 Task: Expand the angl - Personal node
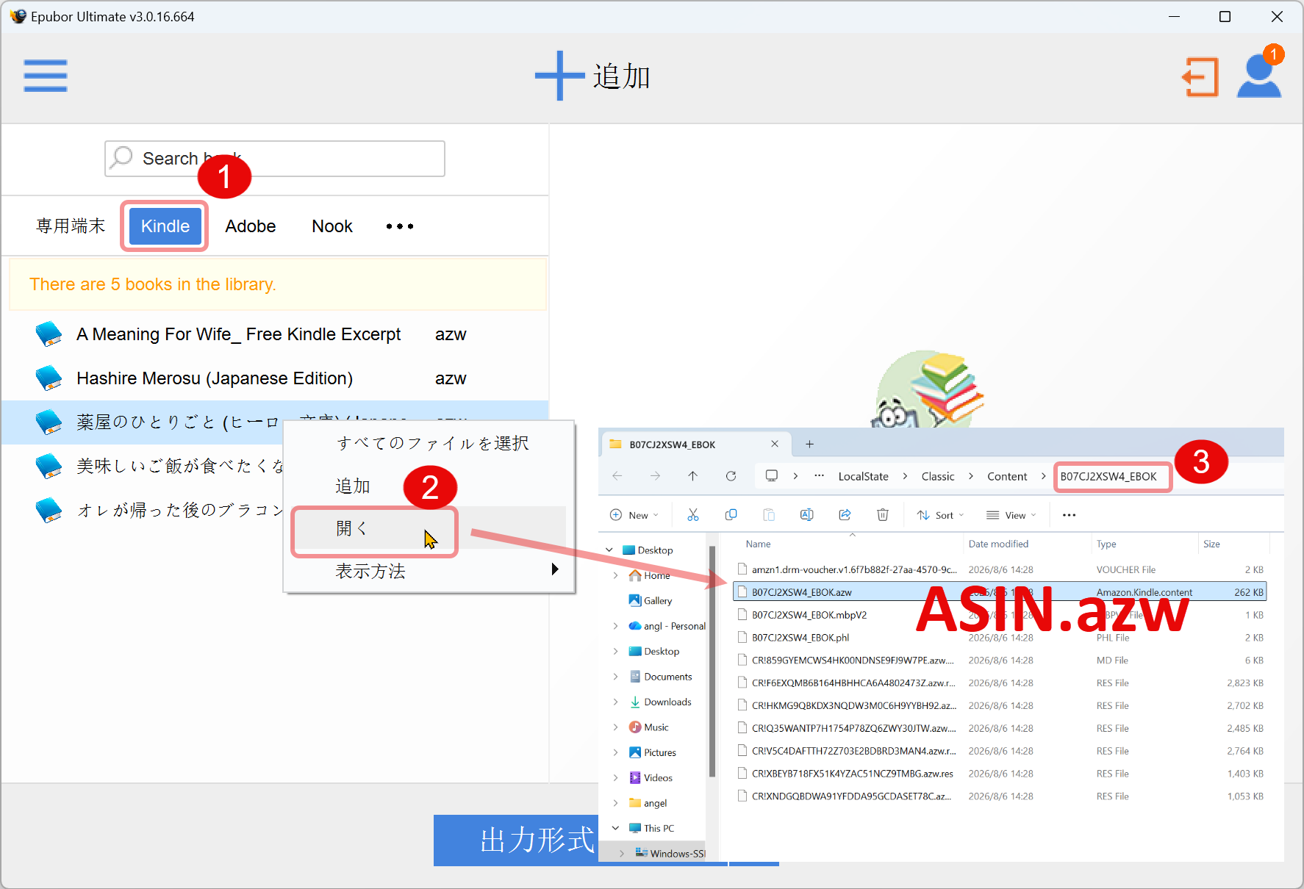[615, 626]
